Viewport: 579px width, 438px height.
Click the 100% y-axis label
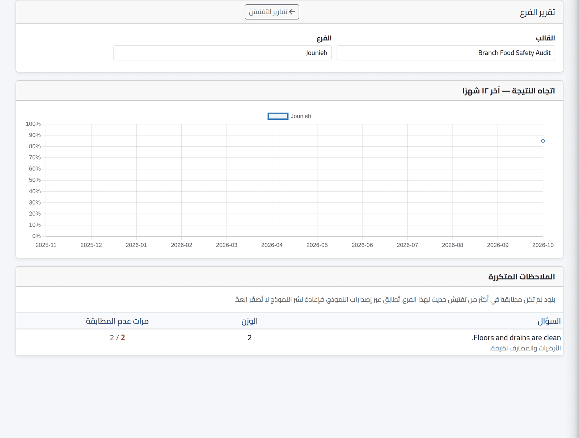(x=33, y=124)
